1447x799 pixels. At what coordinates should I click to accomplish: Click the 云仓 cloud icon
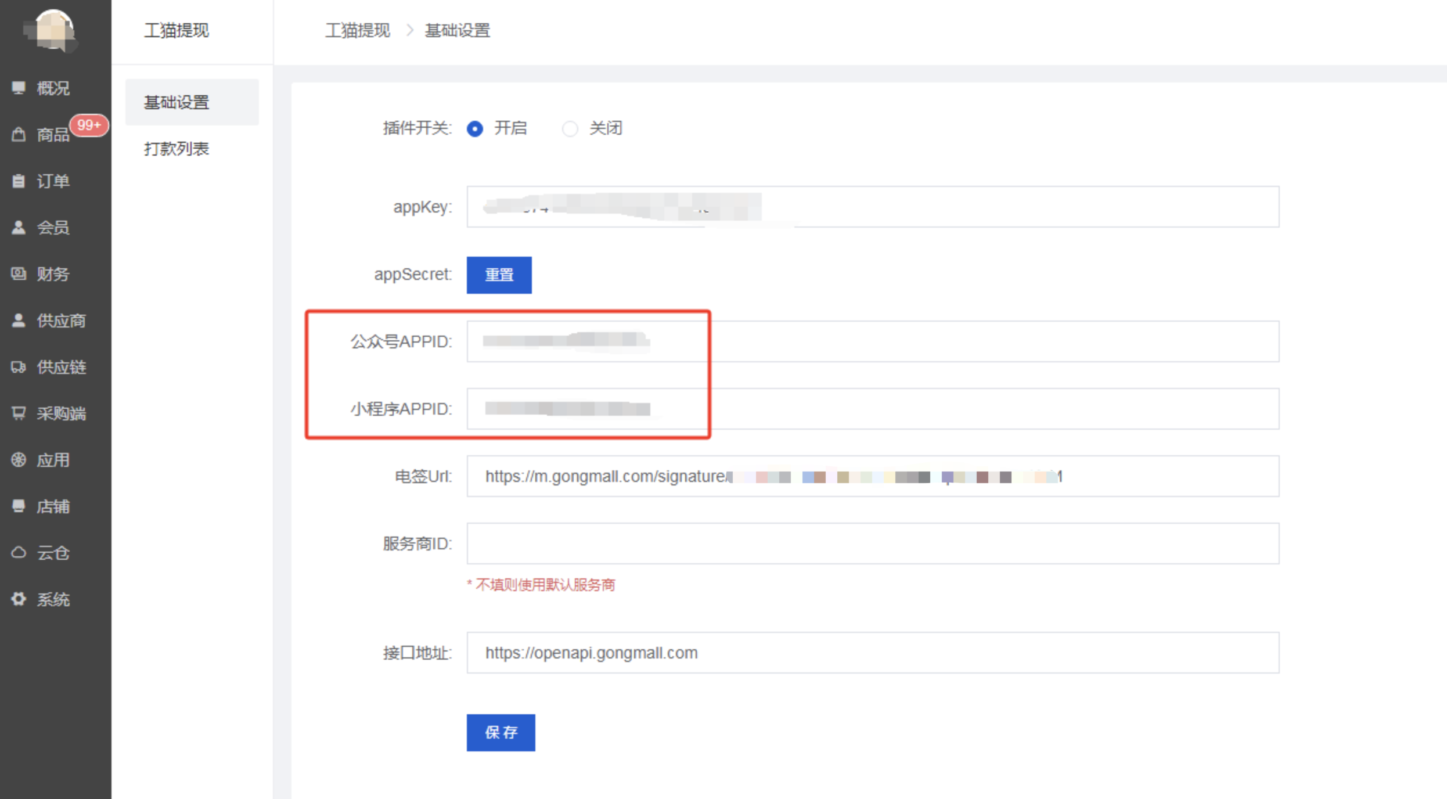coord(19,552)
